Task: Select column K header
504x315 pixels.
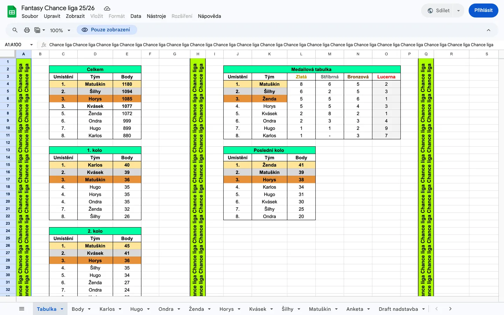Action: pos(269,54)
